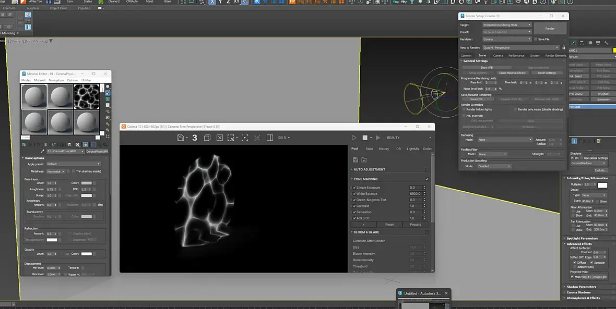Open the Apply preset Default dropdown
The image size is (616, 309).
(74, 164)
